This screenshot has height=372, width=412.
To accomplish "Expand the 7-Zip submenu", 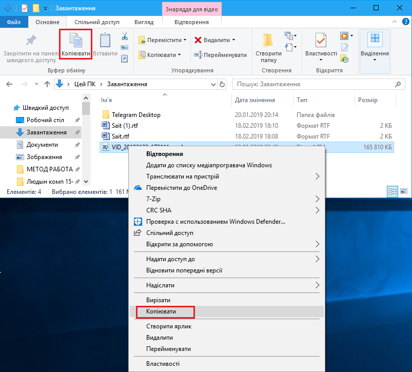I will click(226, 199).
